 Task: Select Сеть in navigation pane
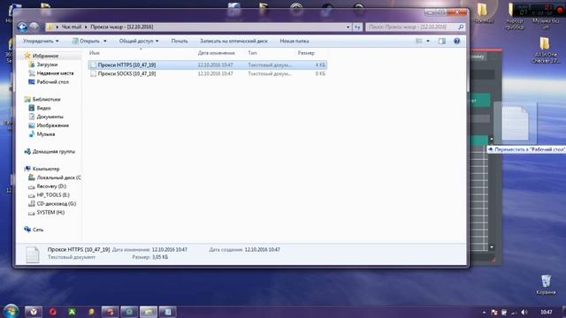click(37, 230)
